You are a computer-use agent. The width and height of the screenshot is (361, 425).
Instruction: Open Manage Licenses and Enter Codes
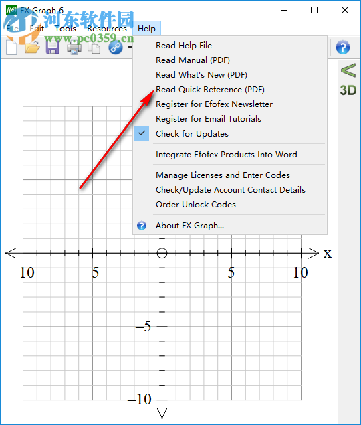tap(223, 175)
